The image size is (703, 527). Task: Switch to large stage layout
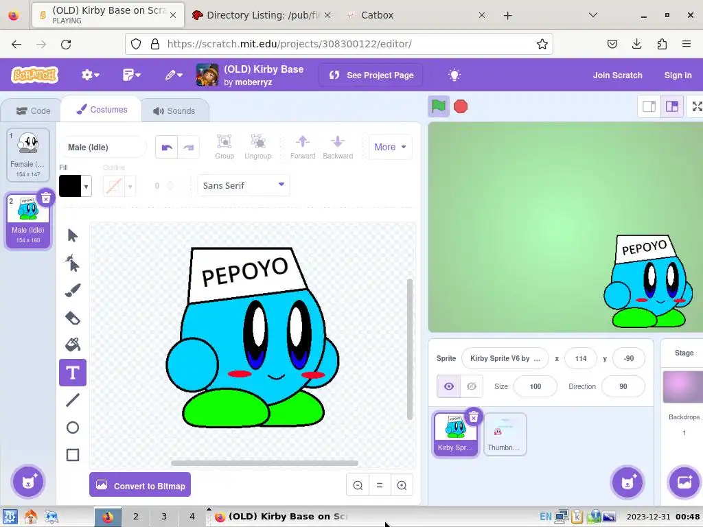click(x=671, y=106)
